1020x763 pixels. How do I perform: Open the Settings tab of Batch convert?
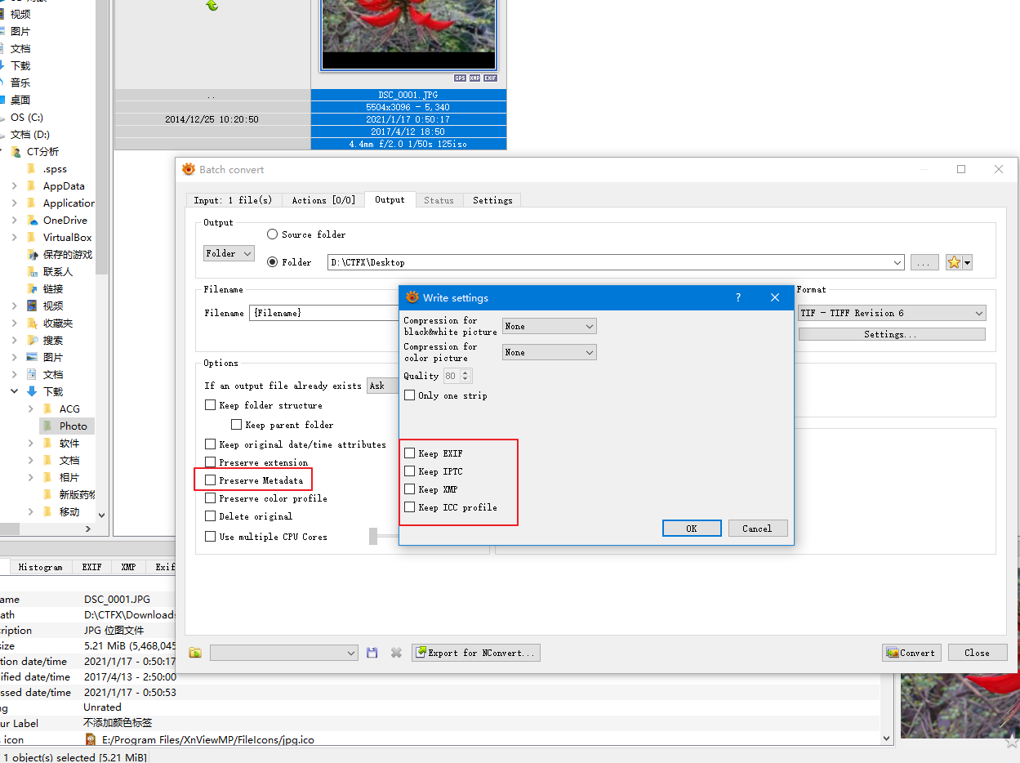pyautogui.click(x=492, y=200)
